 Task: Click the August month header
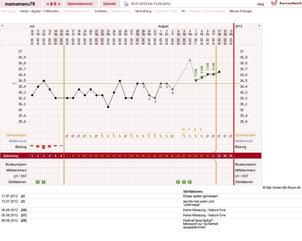coord(163,26)
